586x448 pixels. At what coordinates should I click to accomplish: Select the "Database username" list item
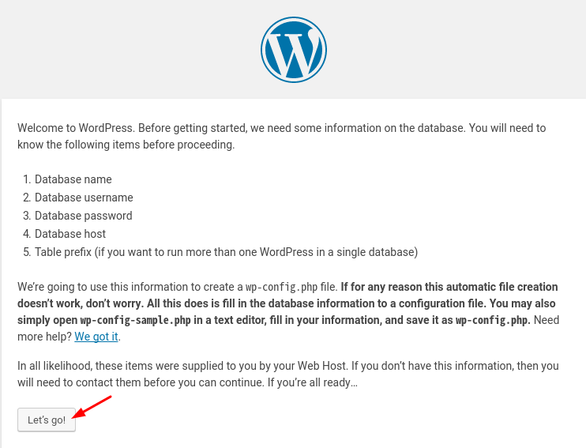point(84,198)
